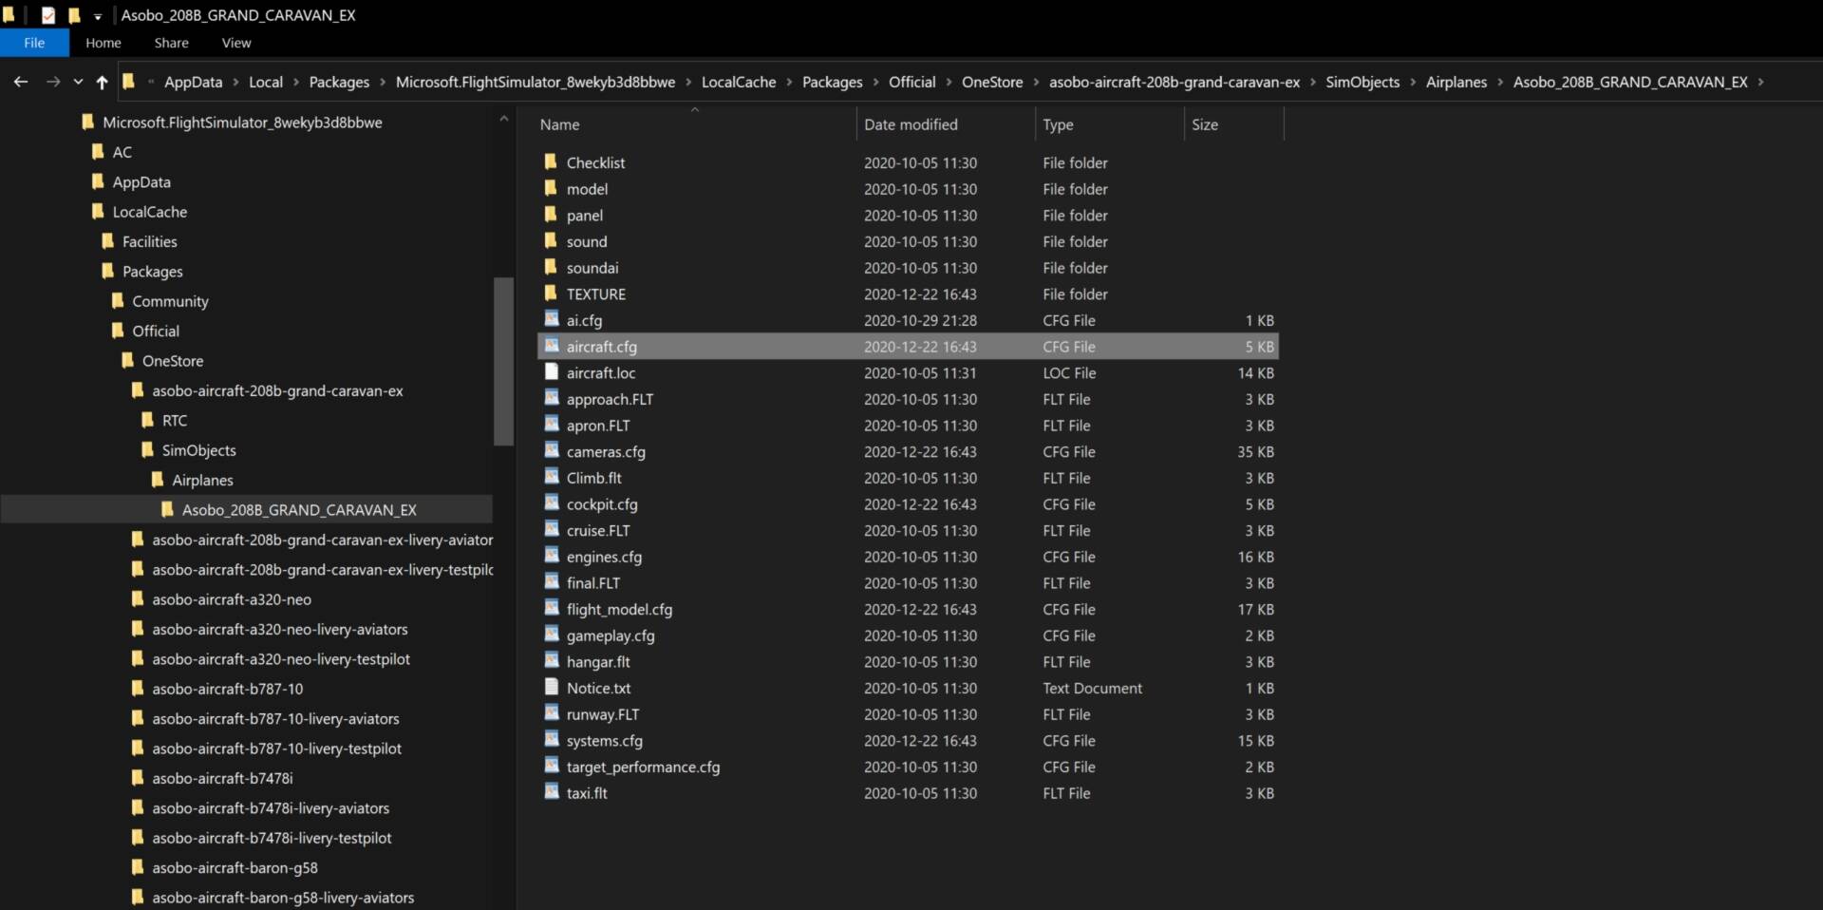
Task: Select the aircraft.cfg file icon
Action: coord(552,346)
